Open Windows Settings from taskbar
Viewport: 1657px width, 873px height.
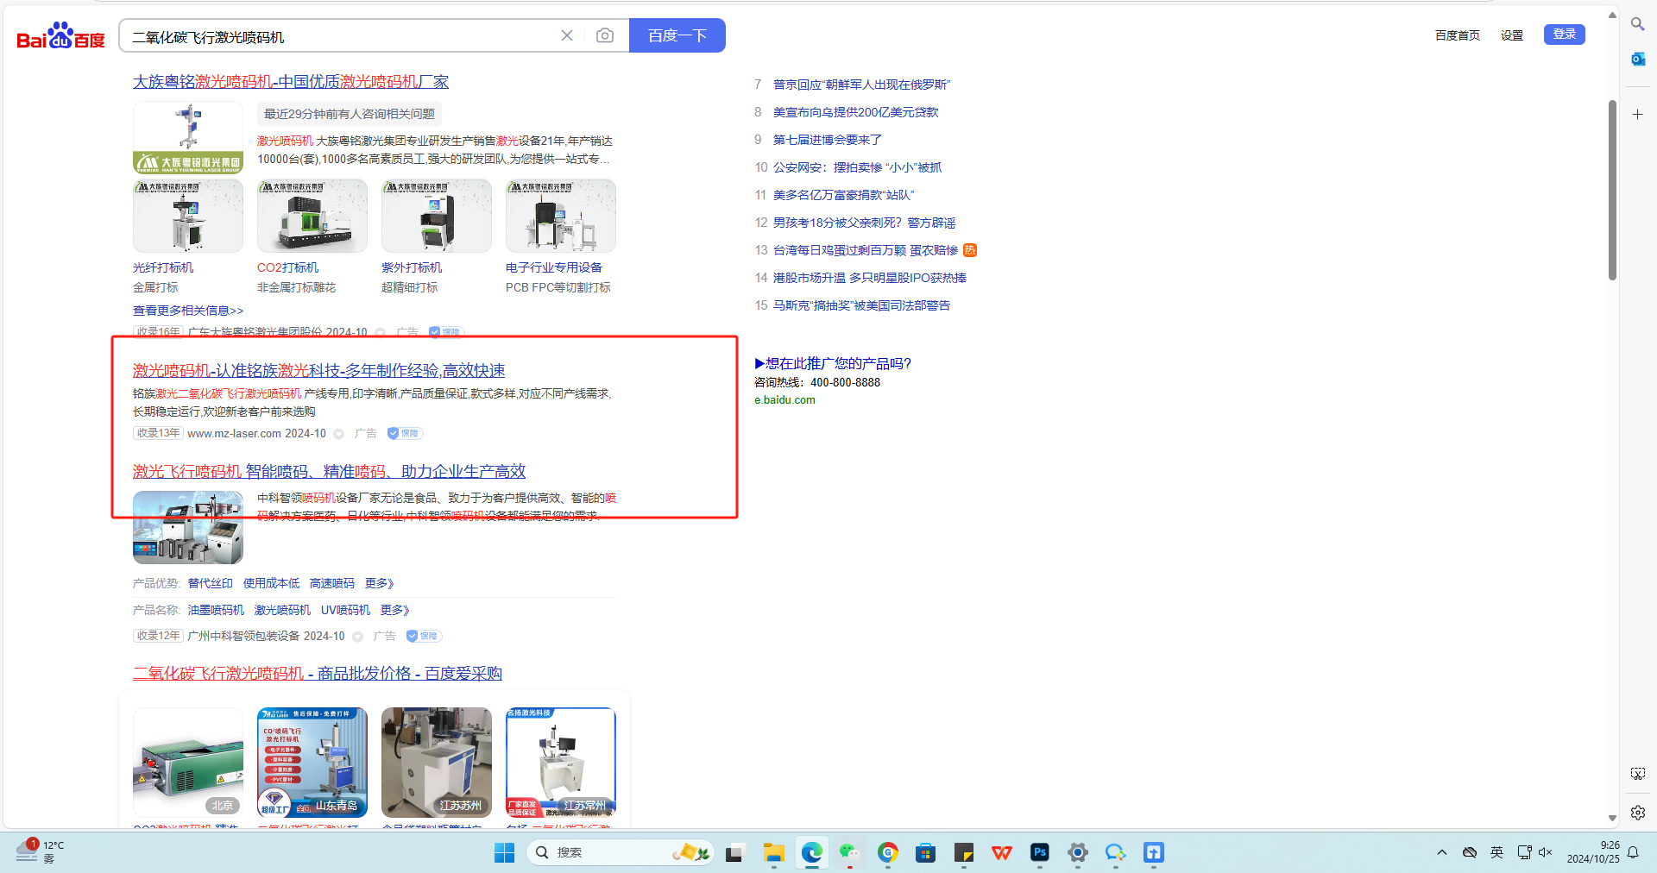pyautogui.click(x=1078, y=853)
